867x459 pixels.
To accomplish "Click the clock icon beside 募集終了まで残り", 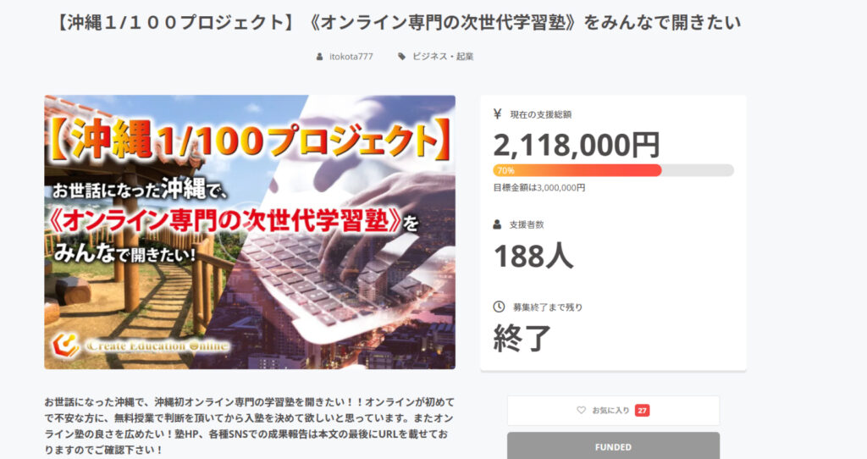I will (499, 307).
